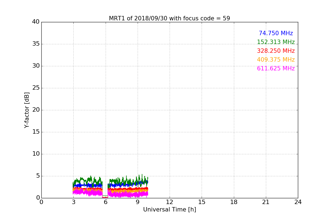Click the 152.313 MHz legend label
This screenshot has width=331, height=220.
coord(276,42)
